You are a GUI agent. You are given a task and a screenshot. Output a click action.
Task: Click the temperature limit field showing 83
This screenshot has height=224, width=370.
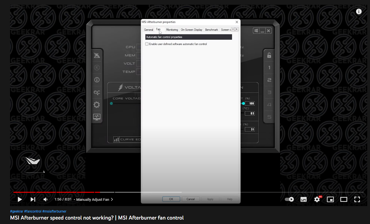(250, 113)
